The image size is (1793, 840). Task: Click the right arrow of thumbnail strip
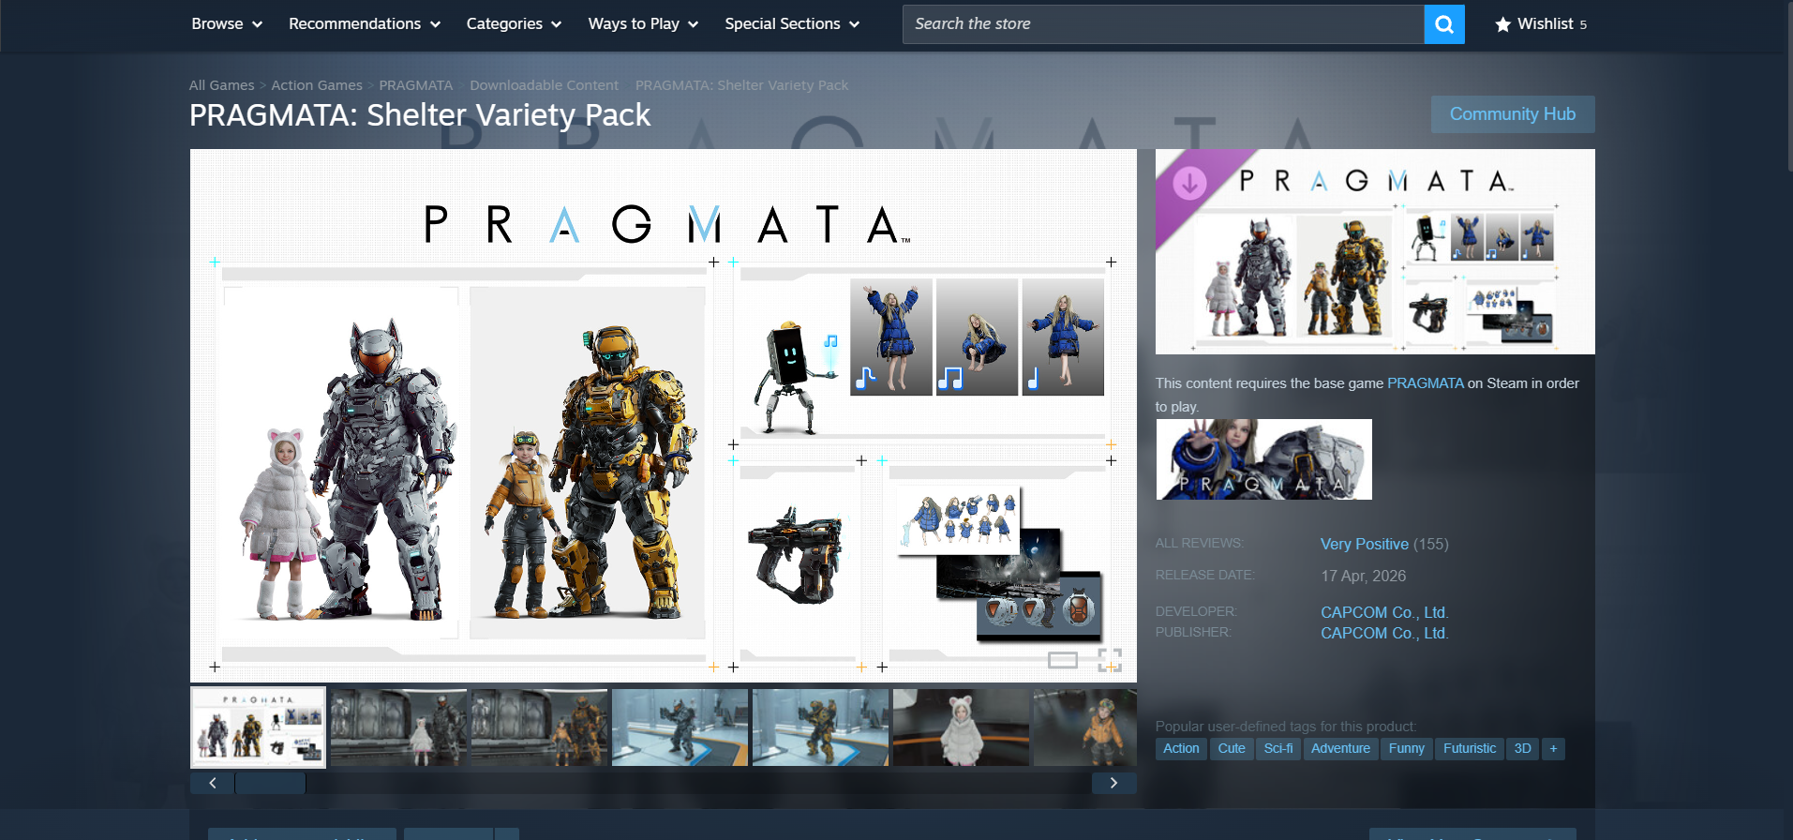pos(1113,783)
